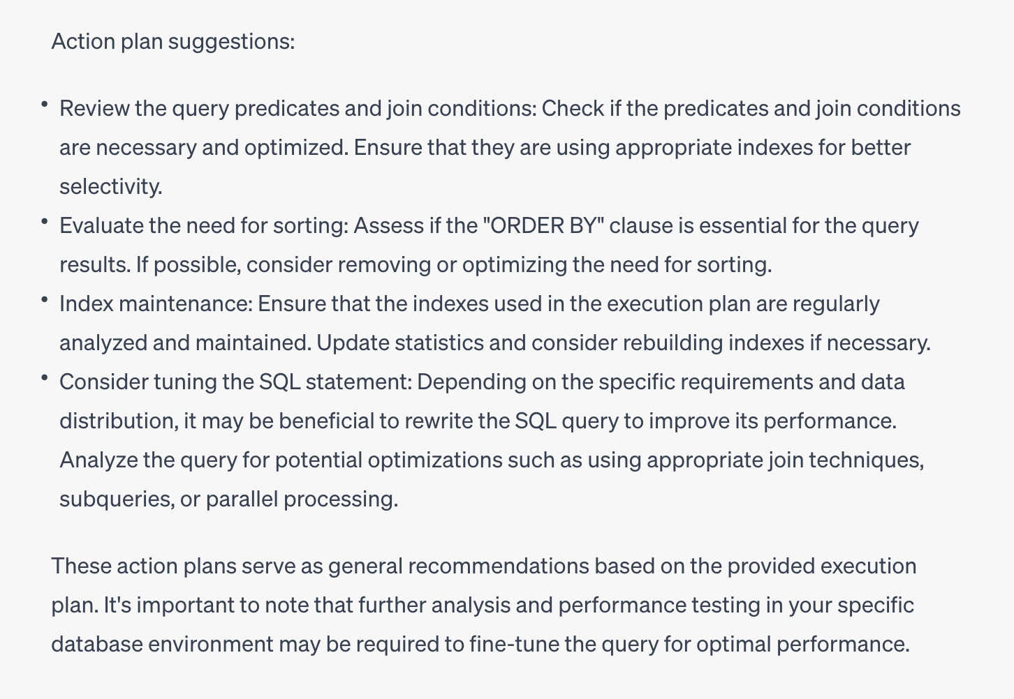The image size is (1014, 699).
Task: Click the bullet before 'Index maintenance'
Action: [44, 300]
